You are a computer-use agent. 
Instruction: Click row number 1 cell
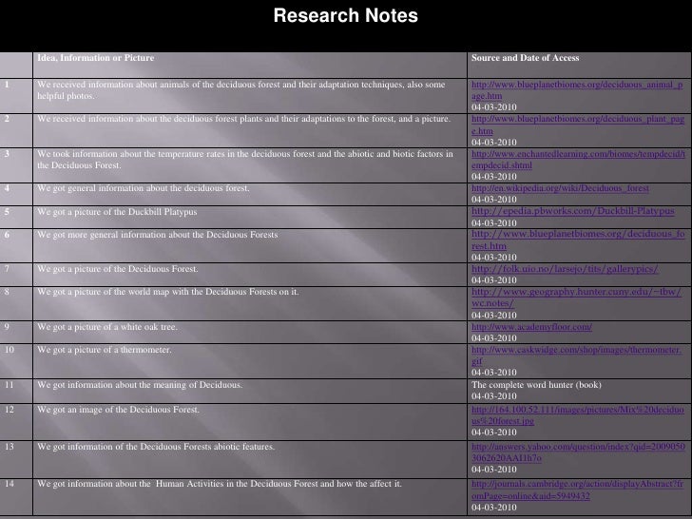(x=16, y=96)
